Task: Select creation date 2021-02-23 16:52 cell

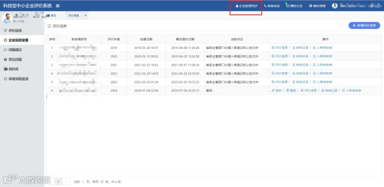Action: (x=146, y=65)
